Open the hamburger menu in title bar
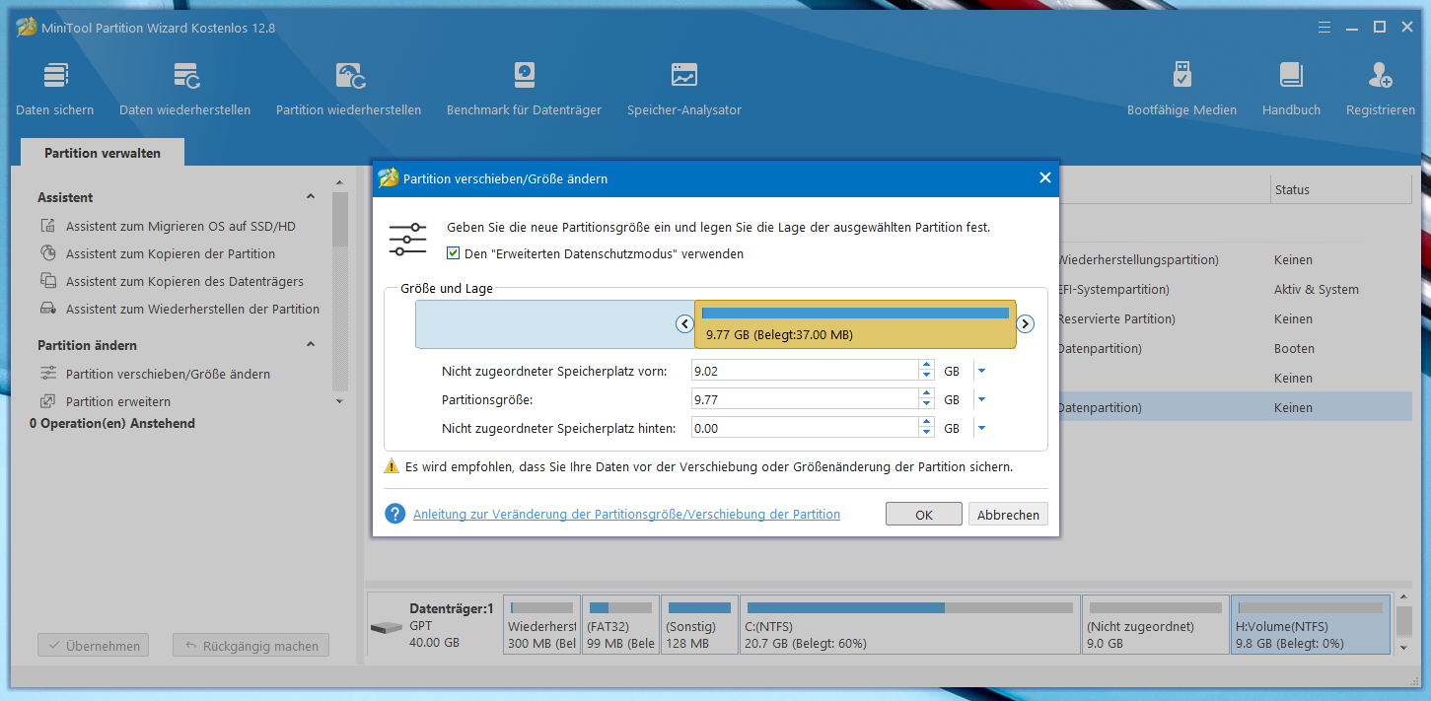The height and width of the screenshot is (701, 1431). click(x=1326, y=27)
